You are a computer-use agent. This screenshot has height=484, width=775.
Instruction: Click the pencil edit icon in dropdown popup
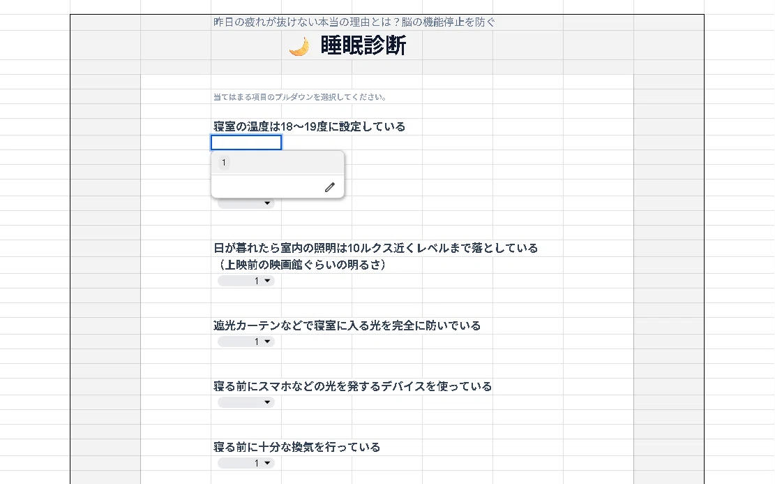click(x=330, y=187)
